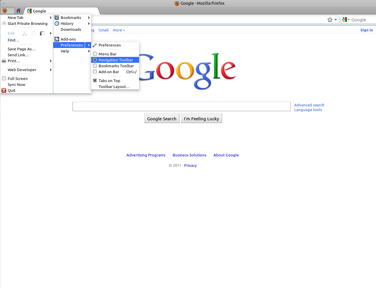Expand the Edit row submenu arrow

(51, 33)
